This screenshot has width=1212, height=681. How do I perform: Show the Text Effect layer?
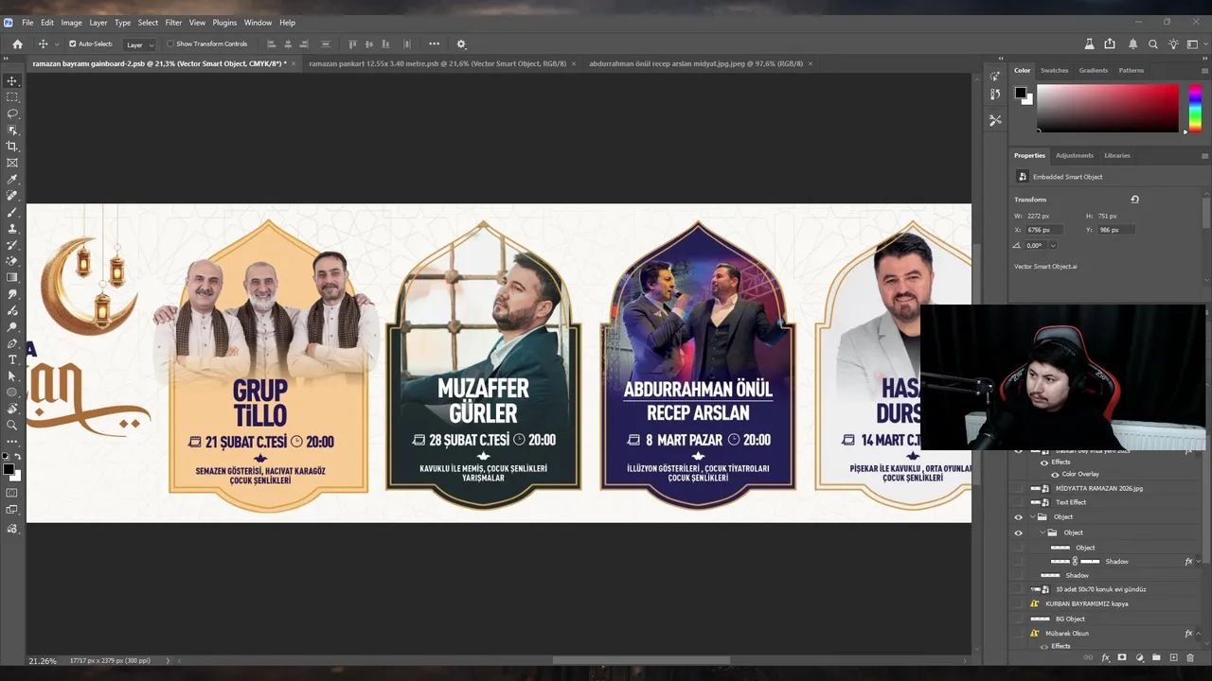coord(1019,502)
